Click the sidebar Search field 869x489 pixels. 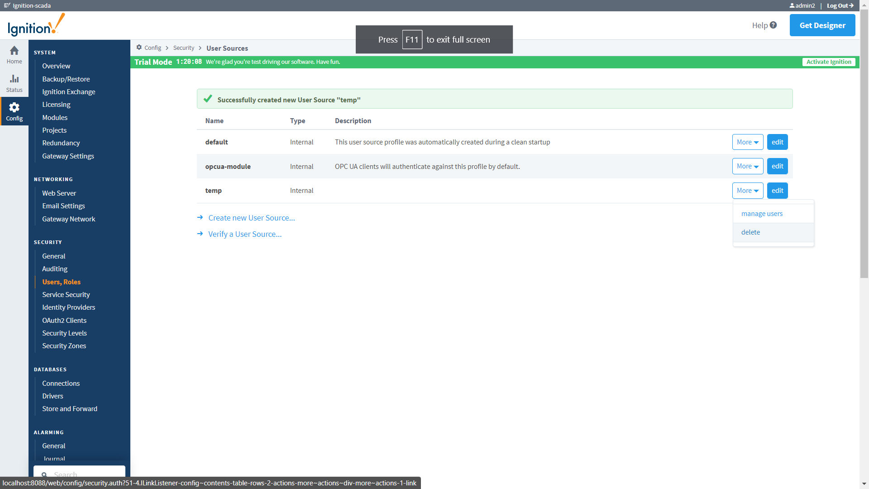pos(79,472)
